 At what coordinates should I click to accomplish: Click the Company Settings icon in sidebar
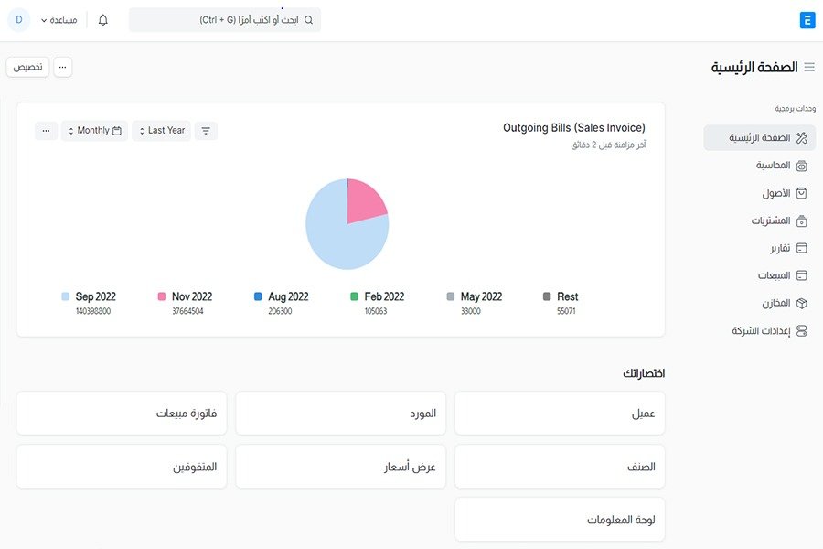[x=802, y=330]
